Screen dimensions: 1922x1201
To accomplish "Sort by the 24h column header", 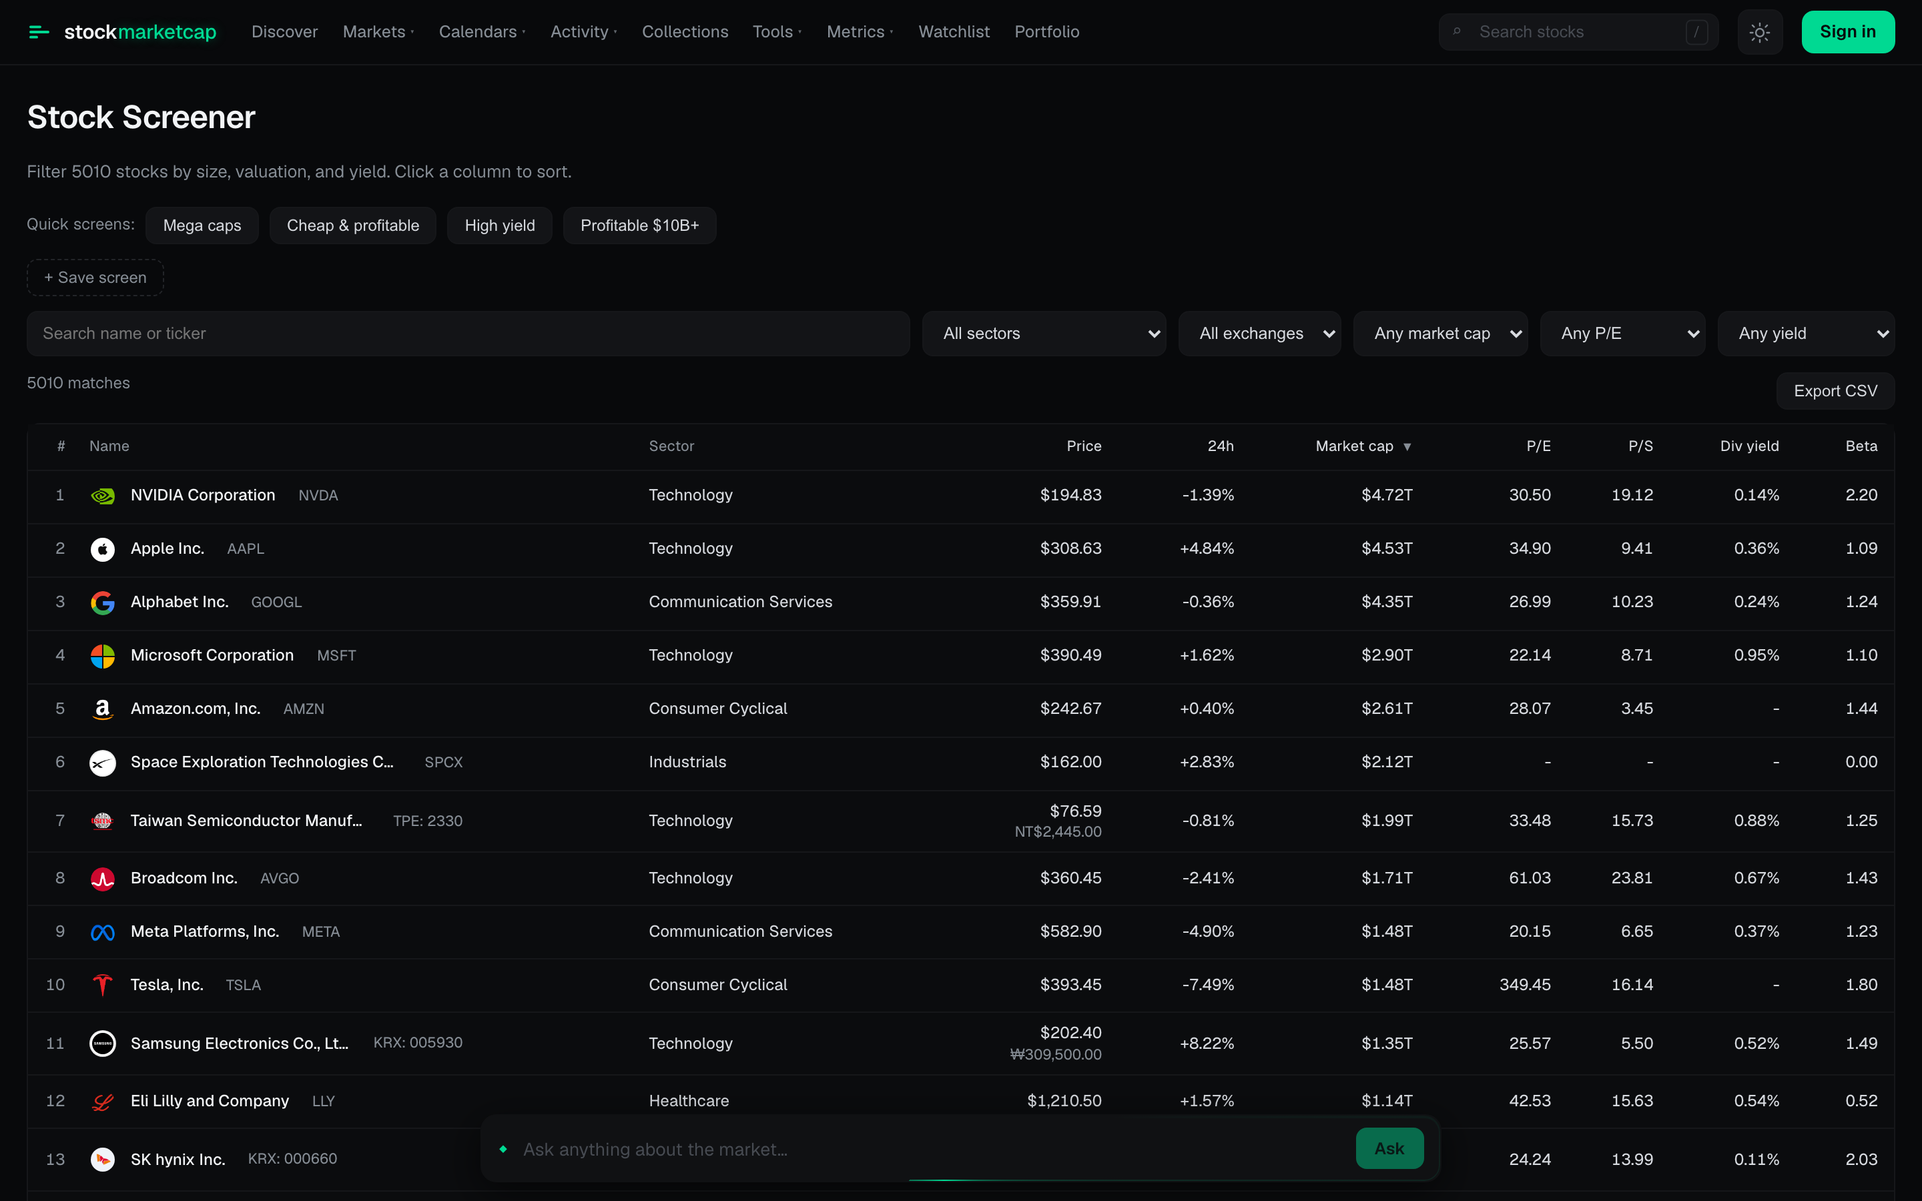I will point(1221,446).
